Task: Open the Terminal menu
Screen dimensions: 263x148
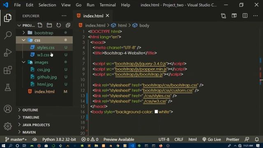Action: coord(108,5)
